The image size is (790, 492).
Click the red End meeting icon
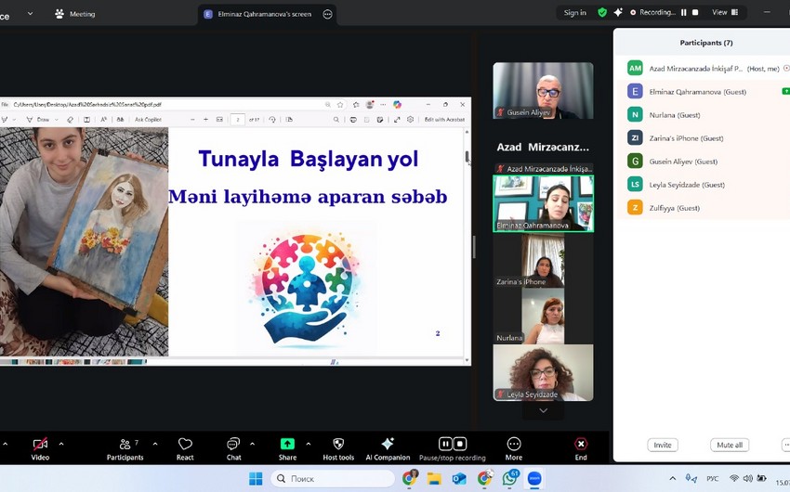581,444
